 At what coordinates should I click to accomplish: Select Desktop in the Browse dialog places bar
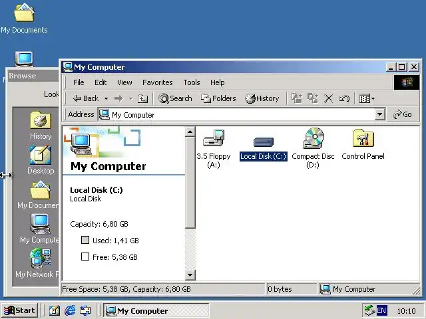coord(41,160)
